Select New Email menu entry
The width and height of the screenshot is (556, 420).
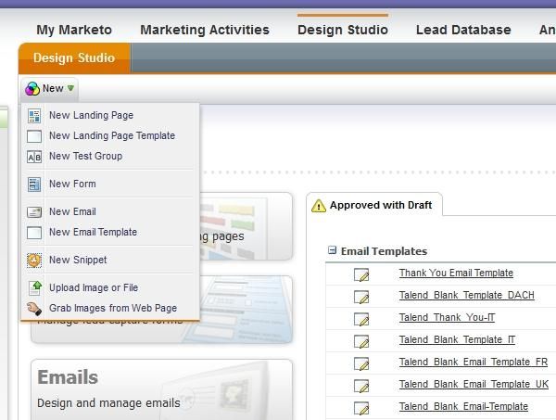(110, 211)
